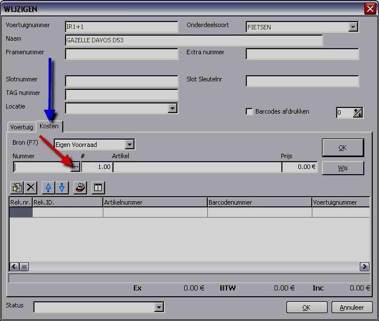Click the Prijs field showing 0.00 €
Image resolution: width=379 pixels, height=321 pixels.
click(x=299, y=167)
